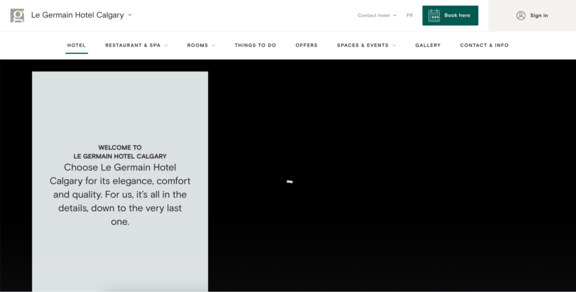Screen dimensions: 576x292
Task: Select the Hotel tab
Action: [76, 45]
